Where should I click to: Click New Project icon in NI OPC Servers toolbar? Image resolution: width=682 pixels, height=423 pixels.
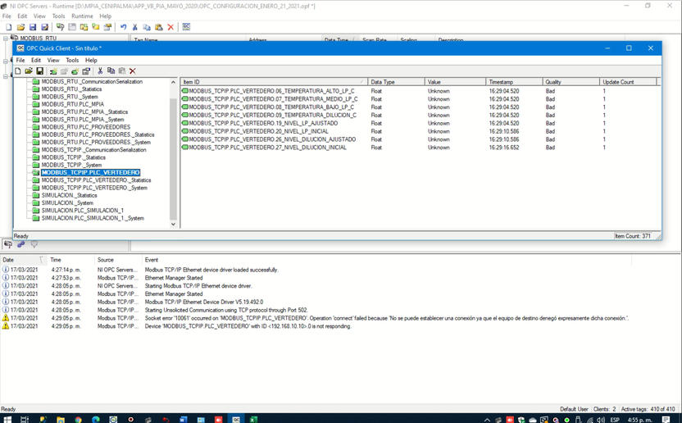pos(9,27)
